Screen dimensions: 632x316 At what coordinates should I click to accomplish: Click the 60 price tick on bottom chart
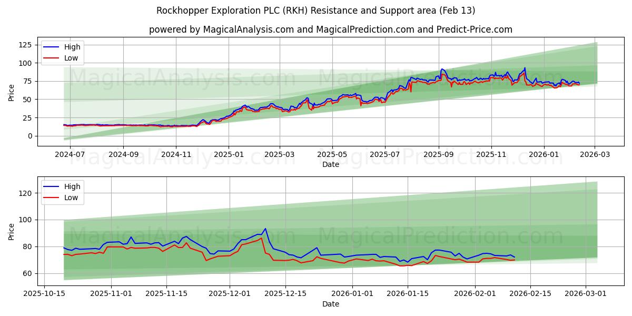pyautogui.click(x=28, y=273)
